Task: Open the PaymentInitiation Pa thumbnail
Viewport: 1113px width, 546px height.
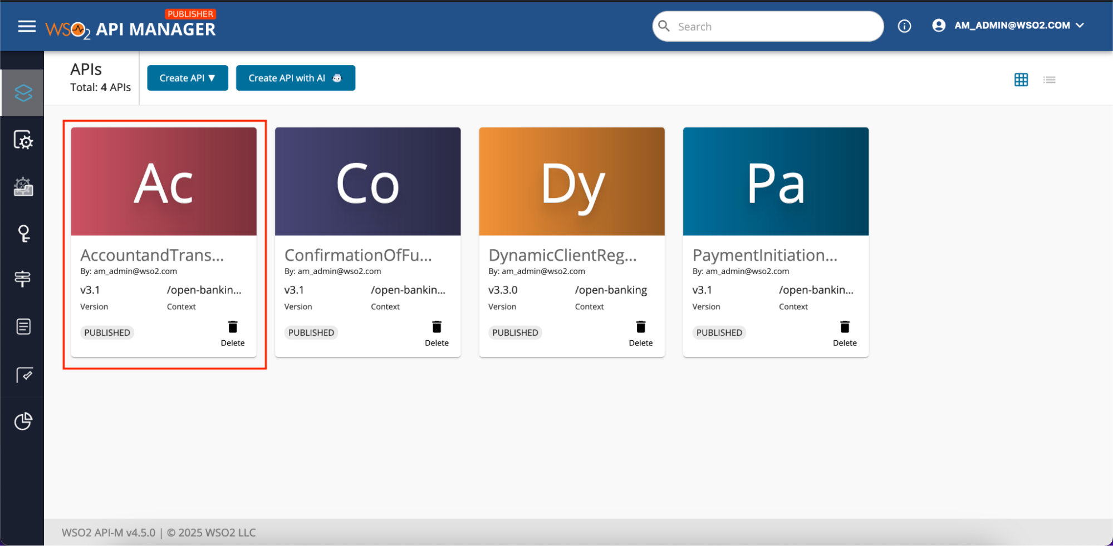Action: point(776,181)
